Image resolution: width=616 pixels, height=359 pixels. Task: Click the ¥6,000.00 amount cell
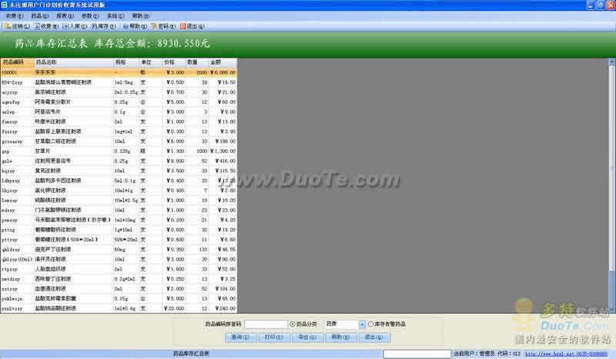223,72
